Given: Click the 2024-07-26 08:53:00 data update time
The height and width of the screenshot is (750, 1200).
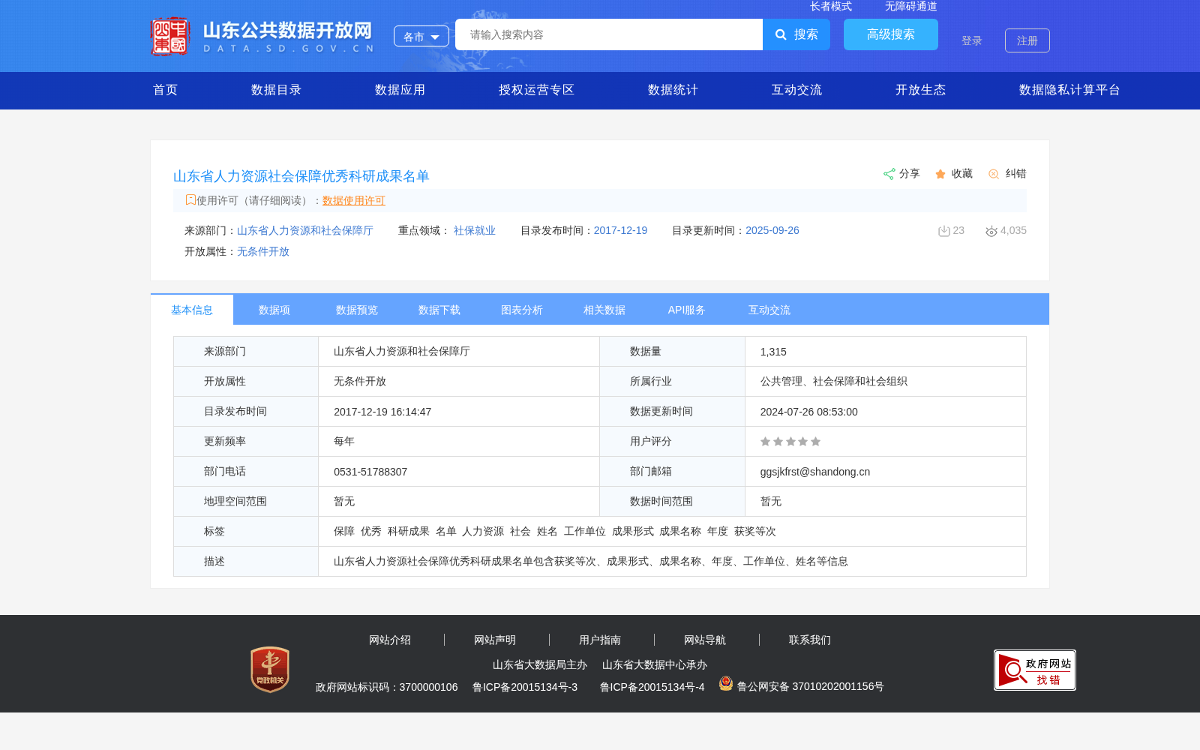Looking at the screenshot, I should pyautogui.click(x=809, y=412).
